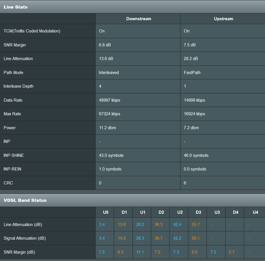This screenshot has height=261, width=265.
Task: Click the FastPath upstream value
Action: (x=192, y=73)
